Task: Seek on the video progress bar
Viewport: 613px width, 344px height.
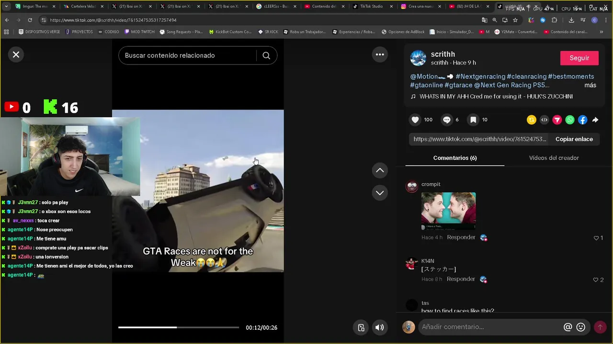Action: tap(179, 327)
